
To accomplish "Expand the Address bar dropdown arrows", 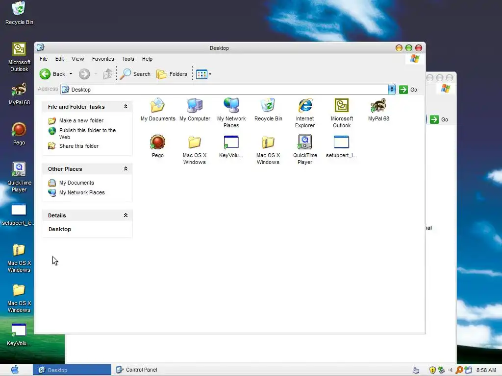I will point(392,90).
